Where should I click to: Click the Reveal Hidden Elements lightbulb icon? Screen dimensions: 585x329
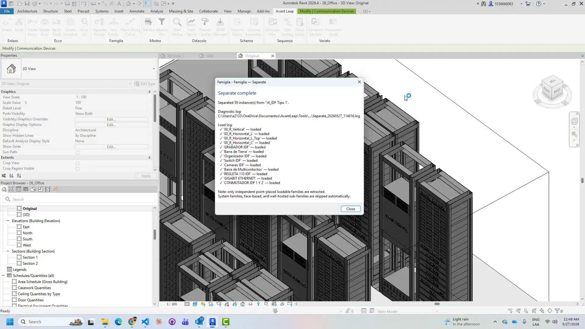[x=258, y=304]
